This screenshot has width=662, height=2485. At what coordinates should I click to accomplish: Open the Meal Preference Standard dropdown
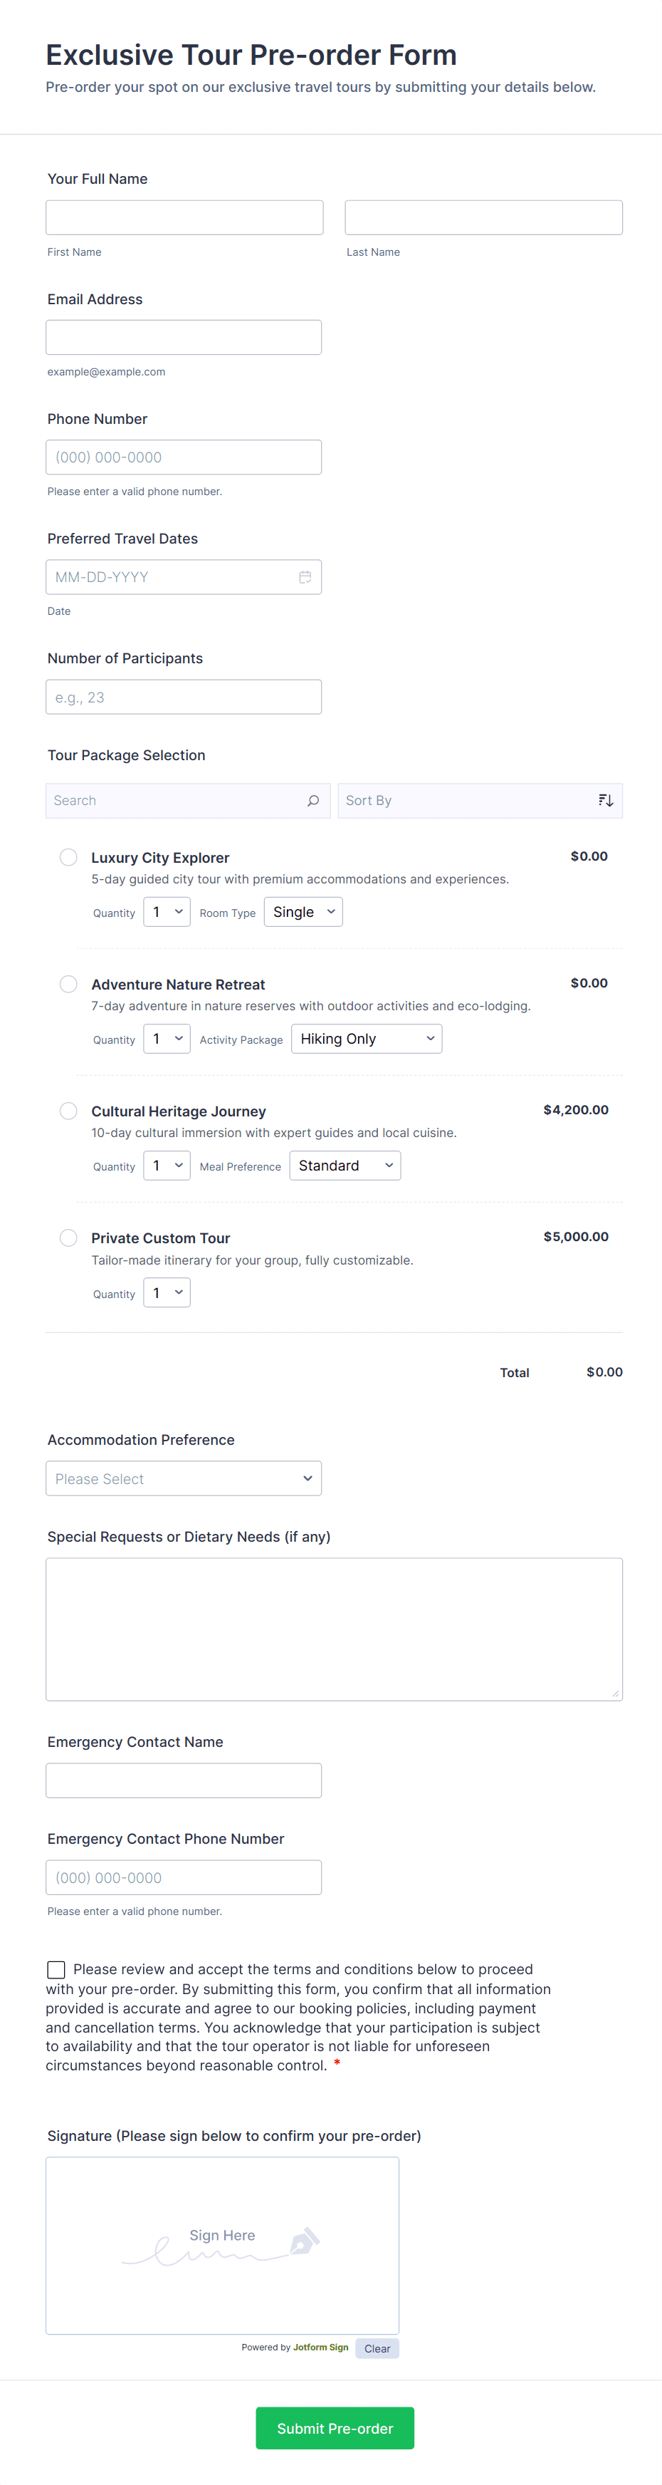[x=344, y=1166]
